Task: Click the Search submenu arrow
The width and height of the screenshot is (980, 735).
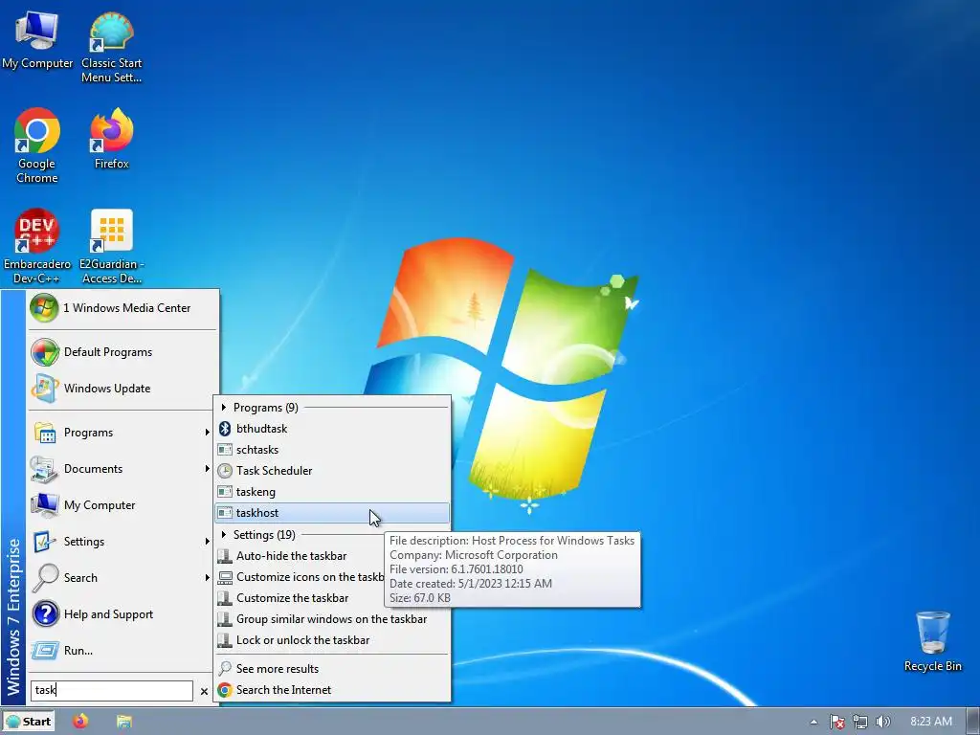Action: pyautogui.click(x=207, y=577)
